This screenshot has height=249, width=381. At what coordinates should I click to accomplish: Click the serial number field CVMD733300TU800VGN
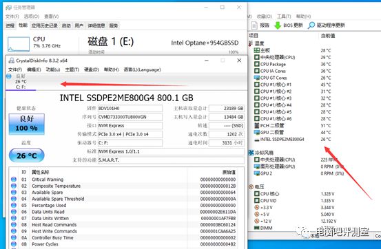[x=130, y=117]
